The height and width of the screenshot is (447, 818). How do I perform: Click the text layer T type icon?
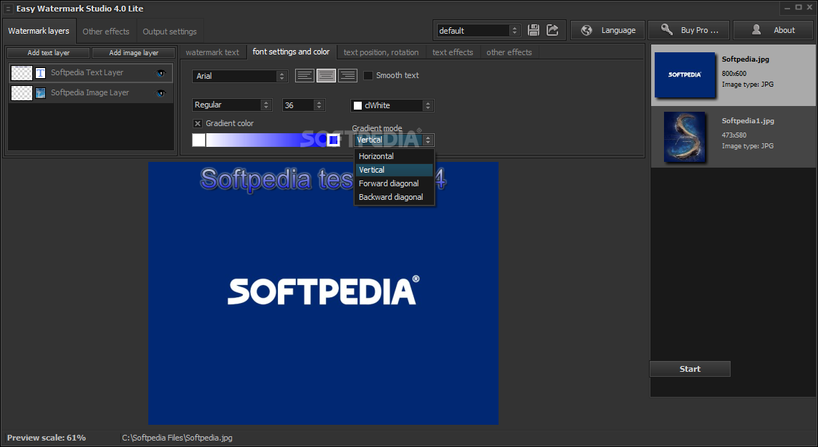(40, 73)
